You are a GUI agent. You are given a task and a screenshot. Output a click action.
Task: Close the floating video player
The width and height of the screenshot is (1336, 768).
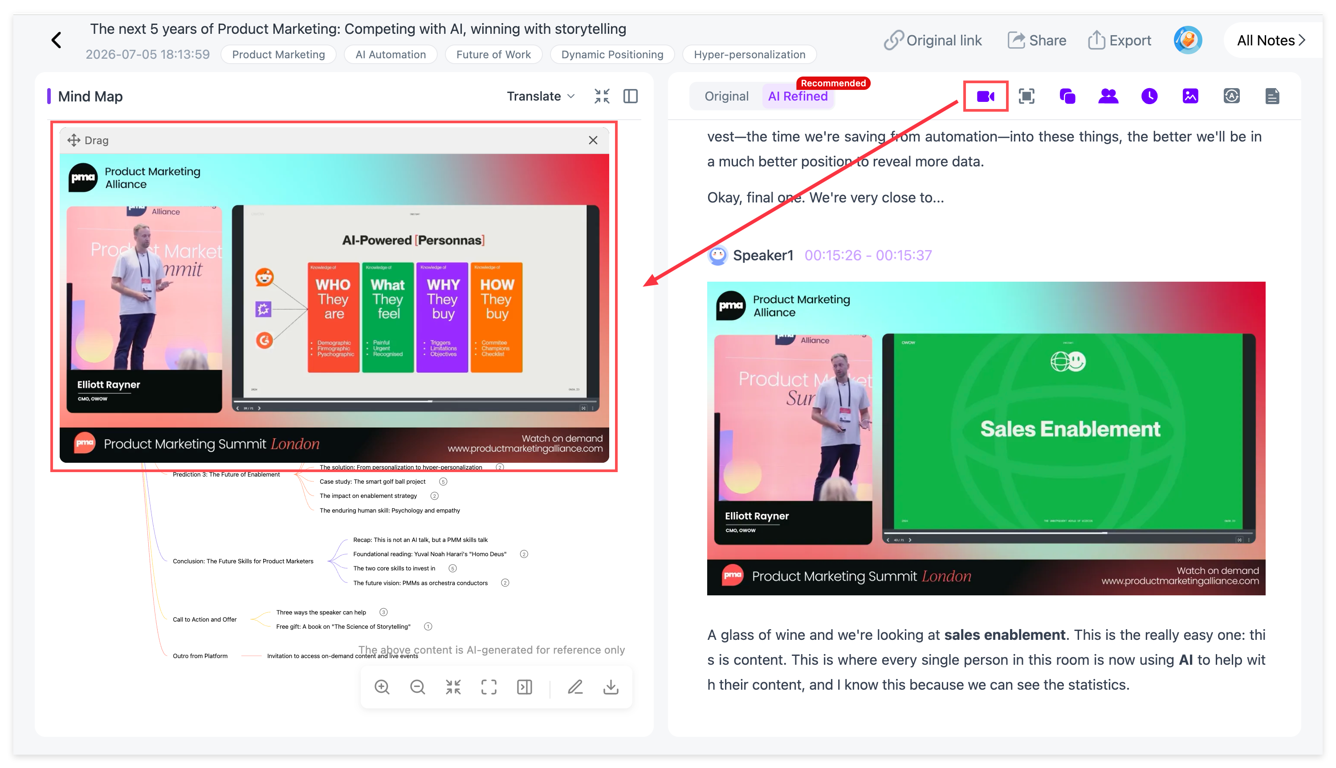(593, 140)
